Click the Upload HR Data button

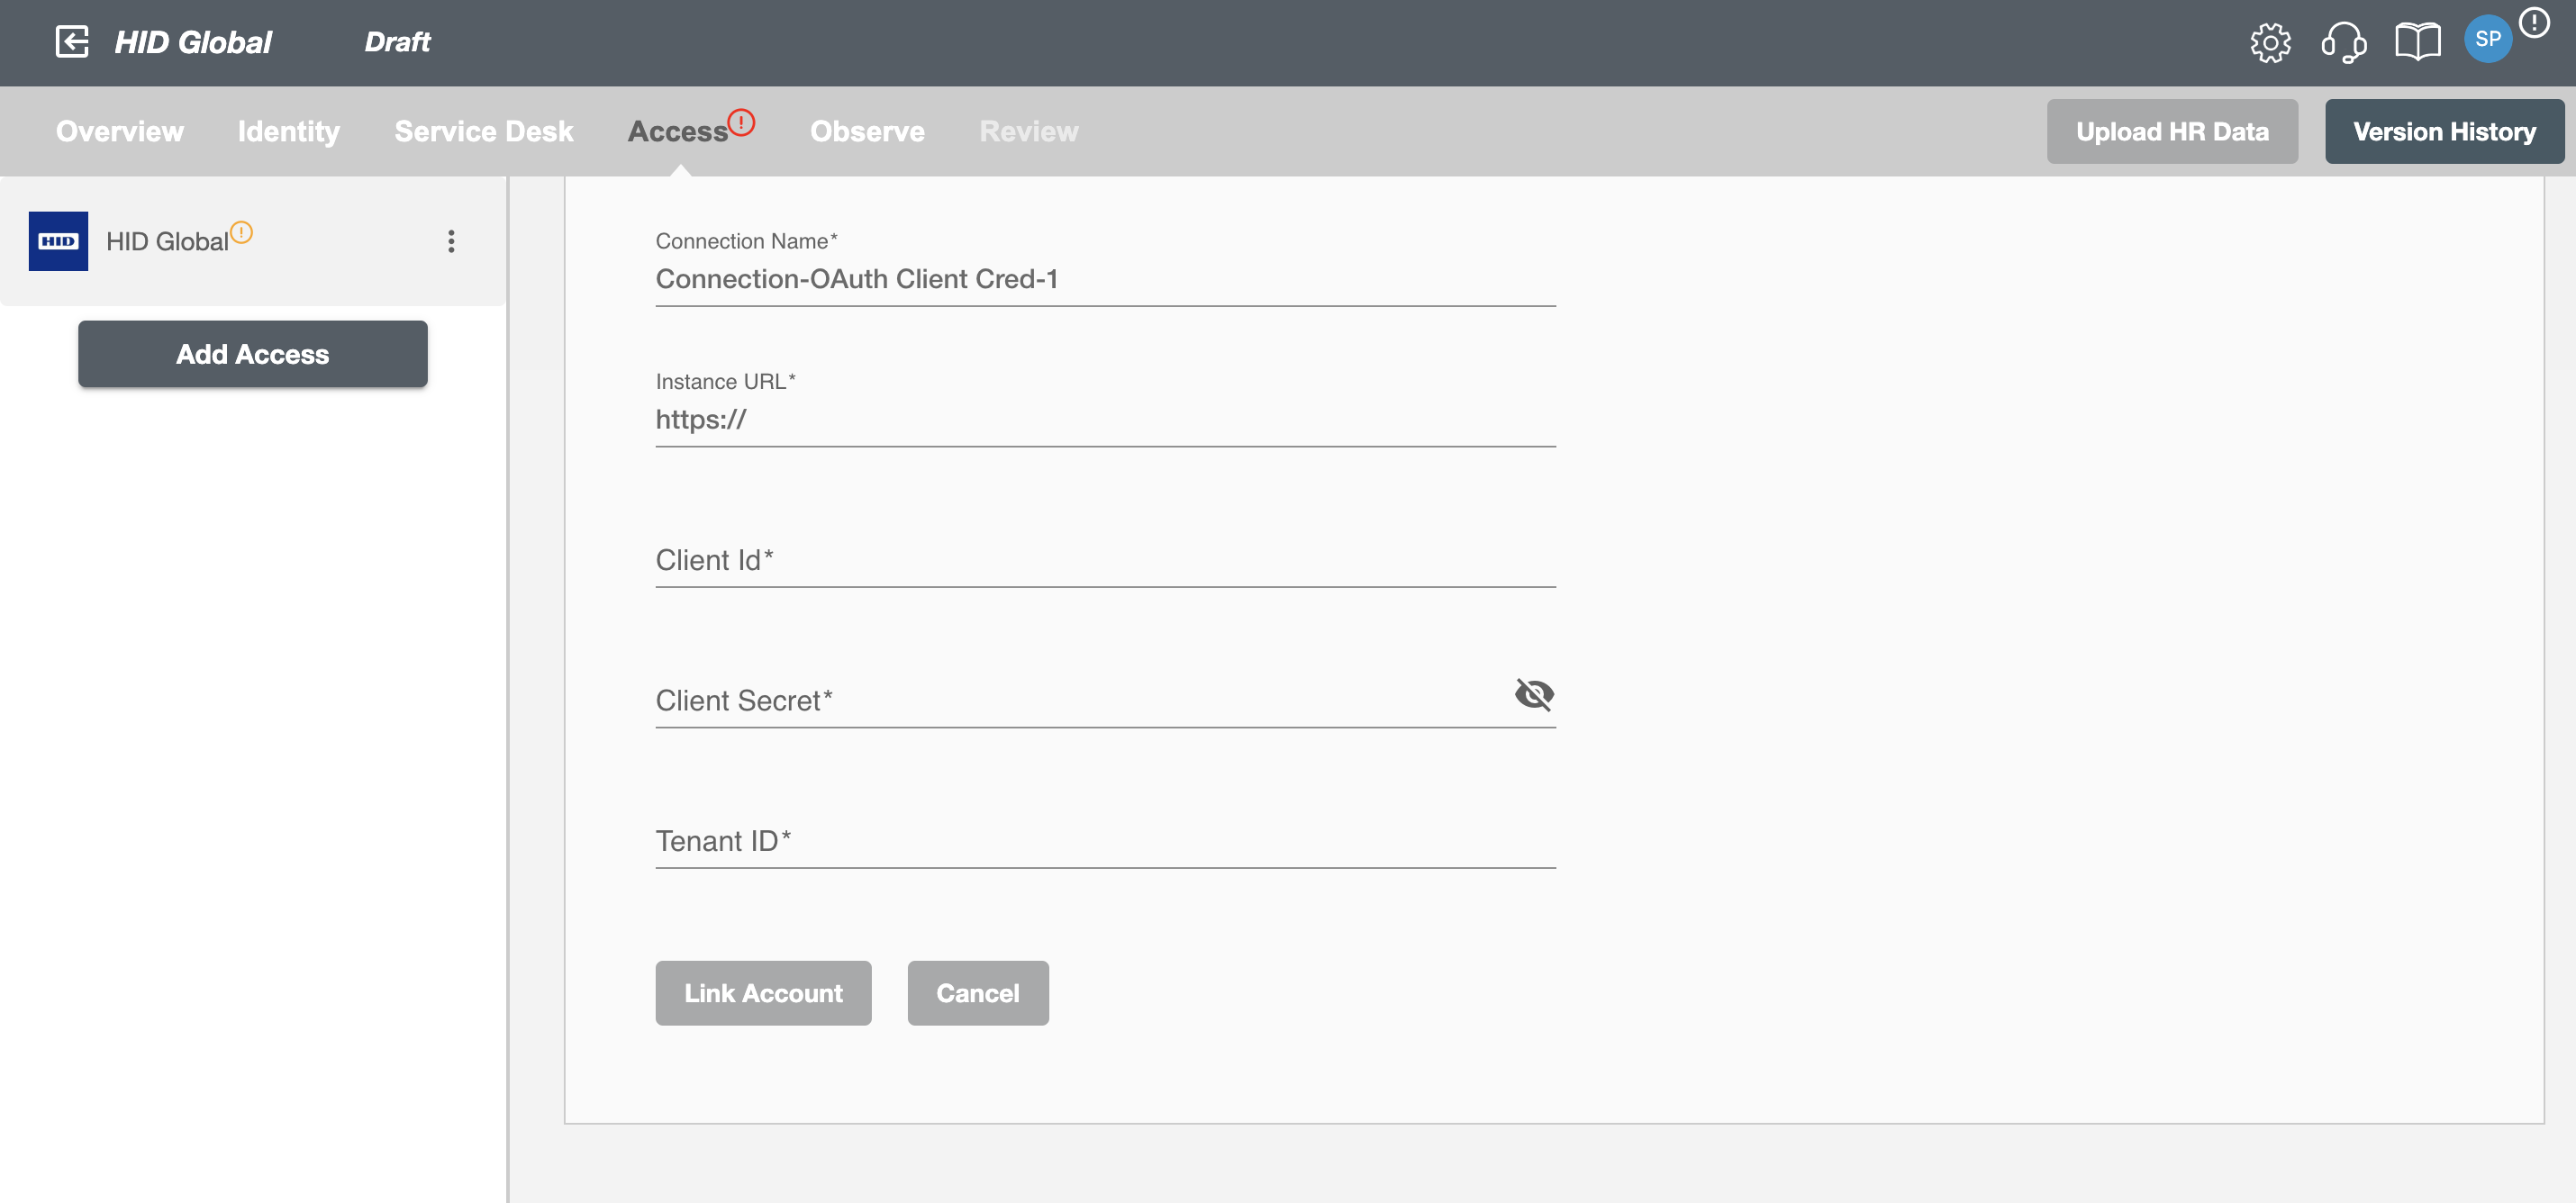pyautogui.click(x=2172, y=130)
